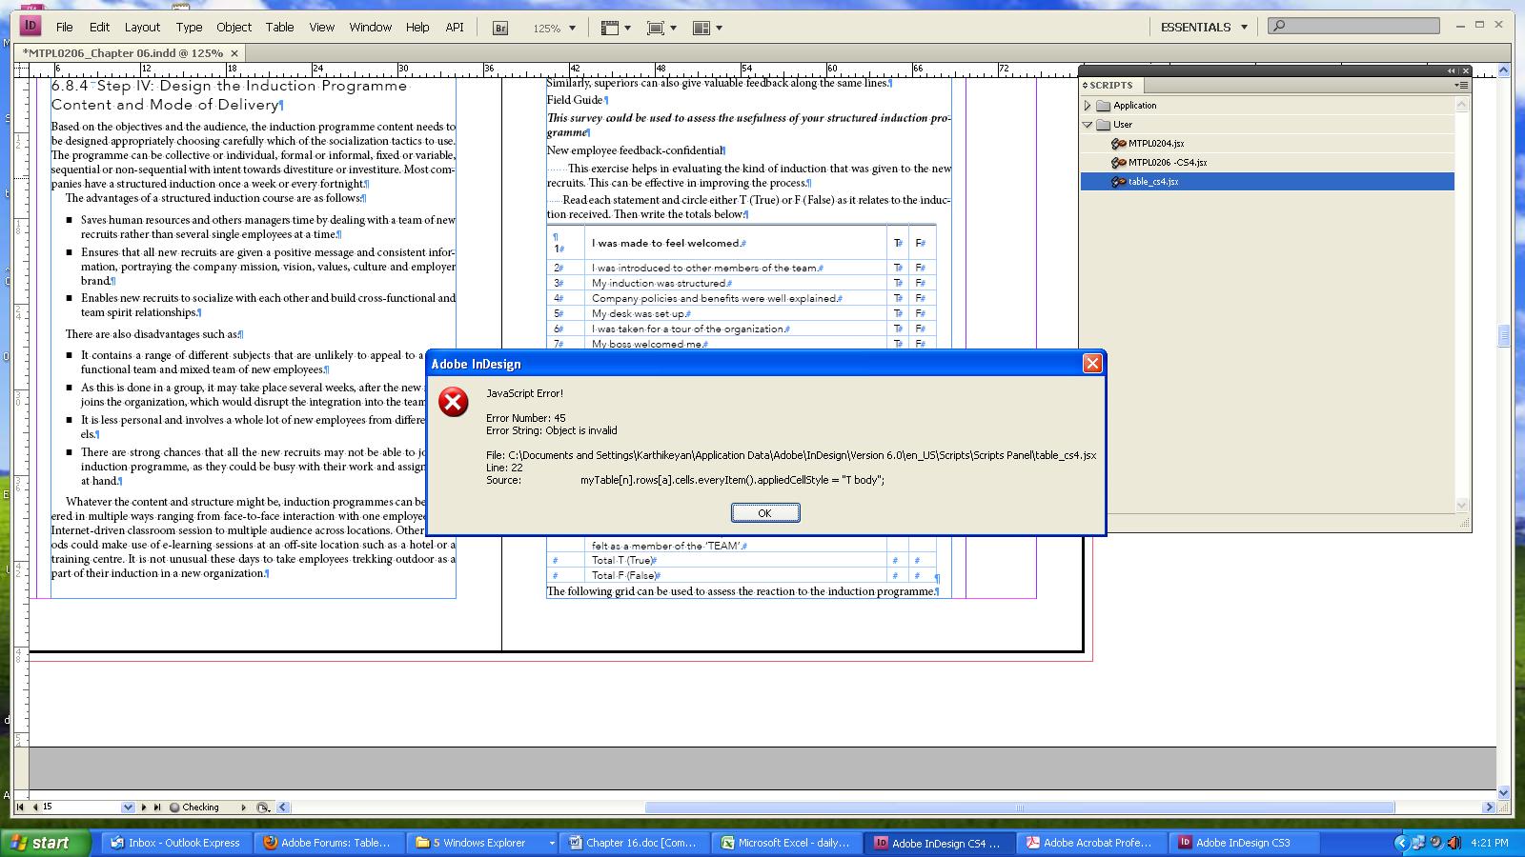
Task: Open the Help menu
Action: (417, 27)
